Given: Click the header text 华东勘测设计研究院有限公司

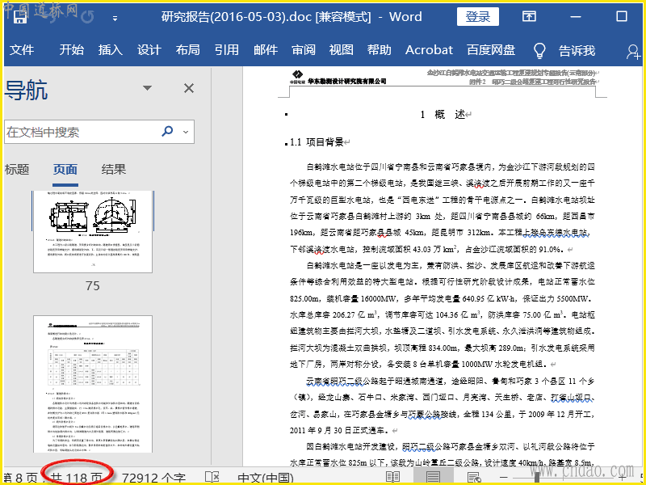Looking at the screenshot, I should [346, 82].
